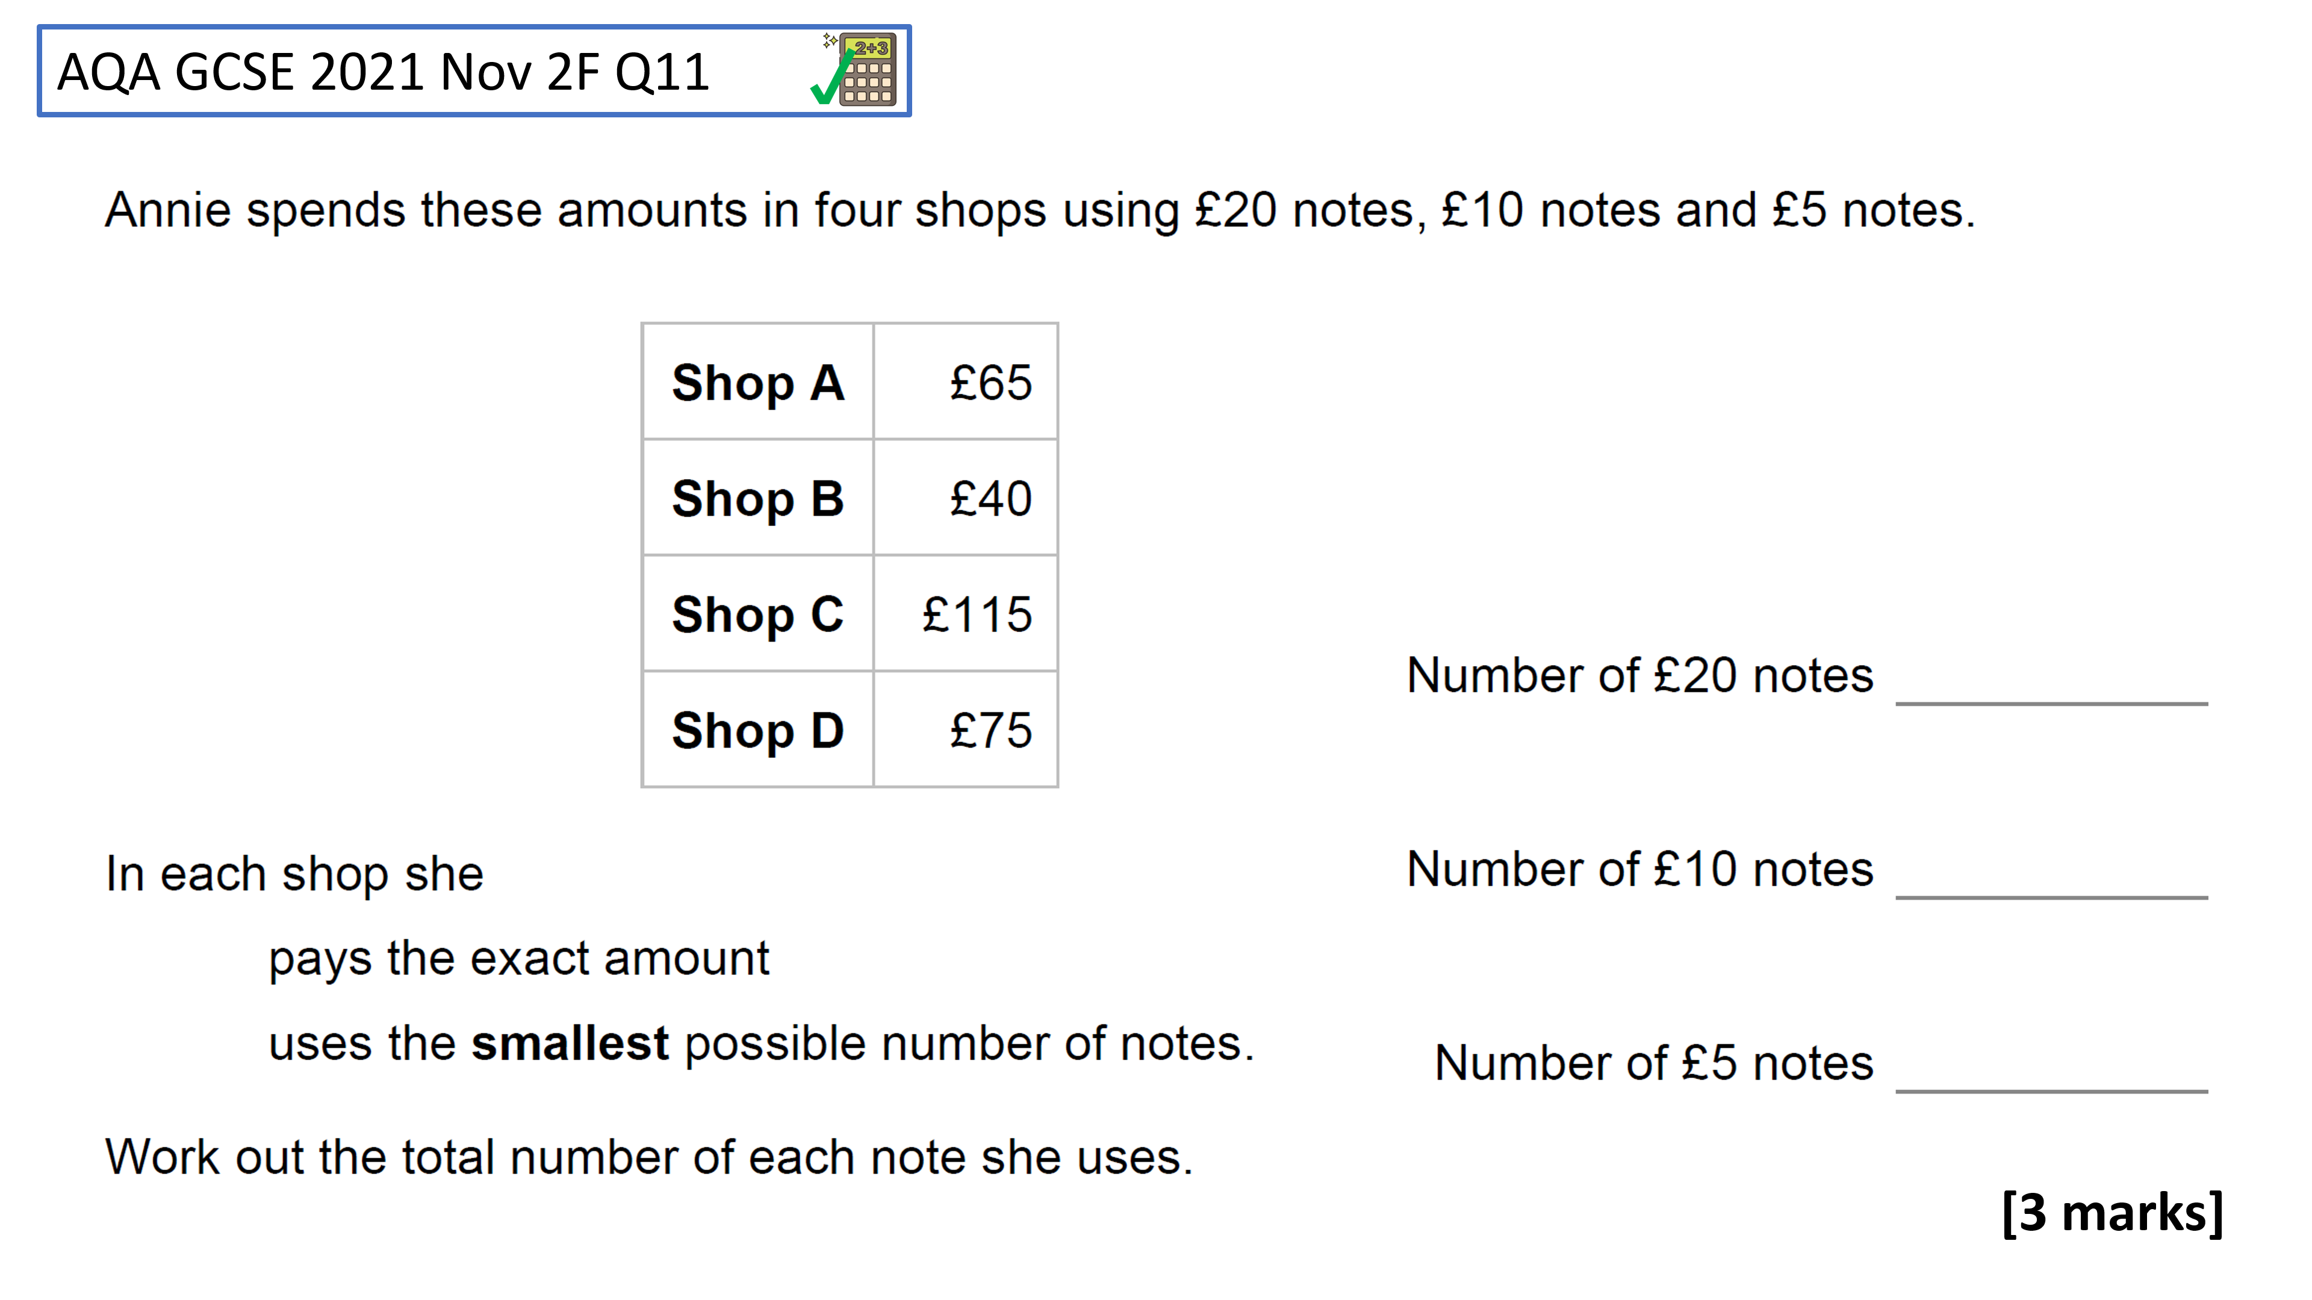Image resolution: width=2312 pixels, height=1300 pixels.
Task: Select the Shop D table cell
Action: tap(759, 729)
